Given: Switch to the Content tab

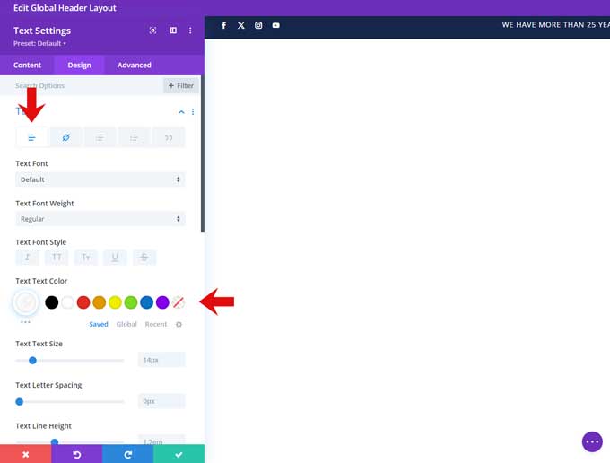Looking at the screenshot, I should pyautogui.click(x=27, y=65).
